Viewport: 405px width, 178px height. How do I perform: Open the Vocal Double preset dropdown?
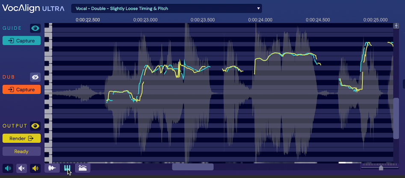click(x=166, y=8)
